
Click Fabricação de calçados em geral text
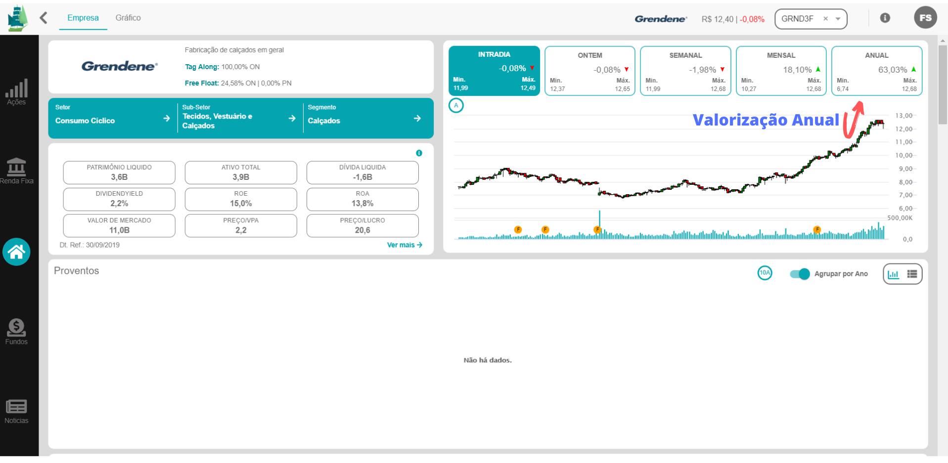click(x=234, y=50)
